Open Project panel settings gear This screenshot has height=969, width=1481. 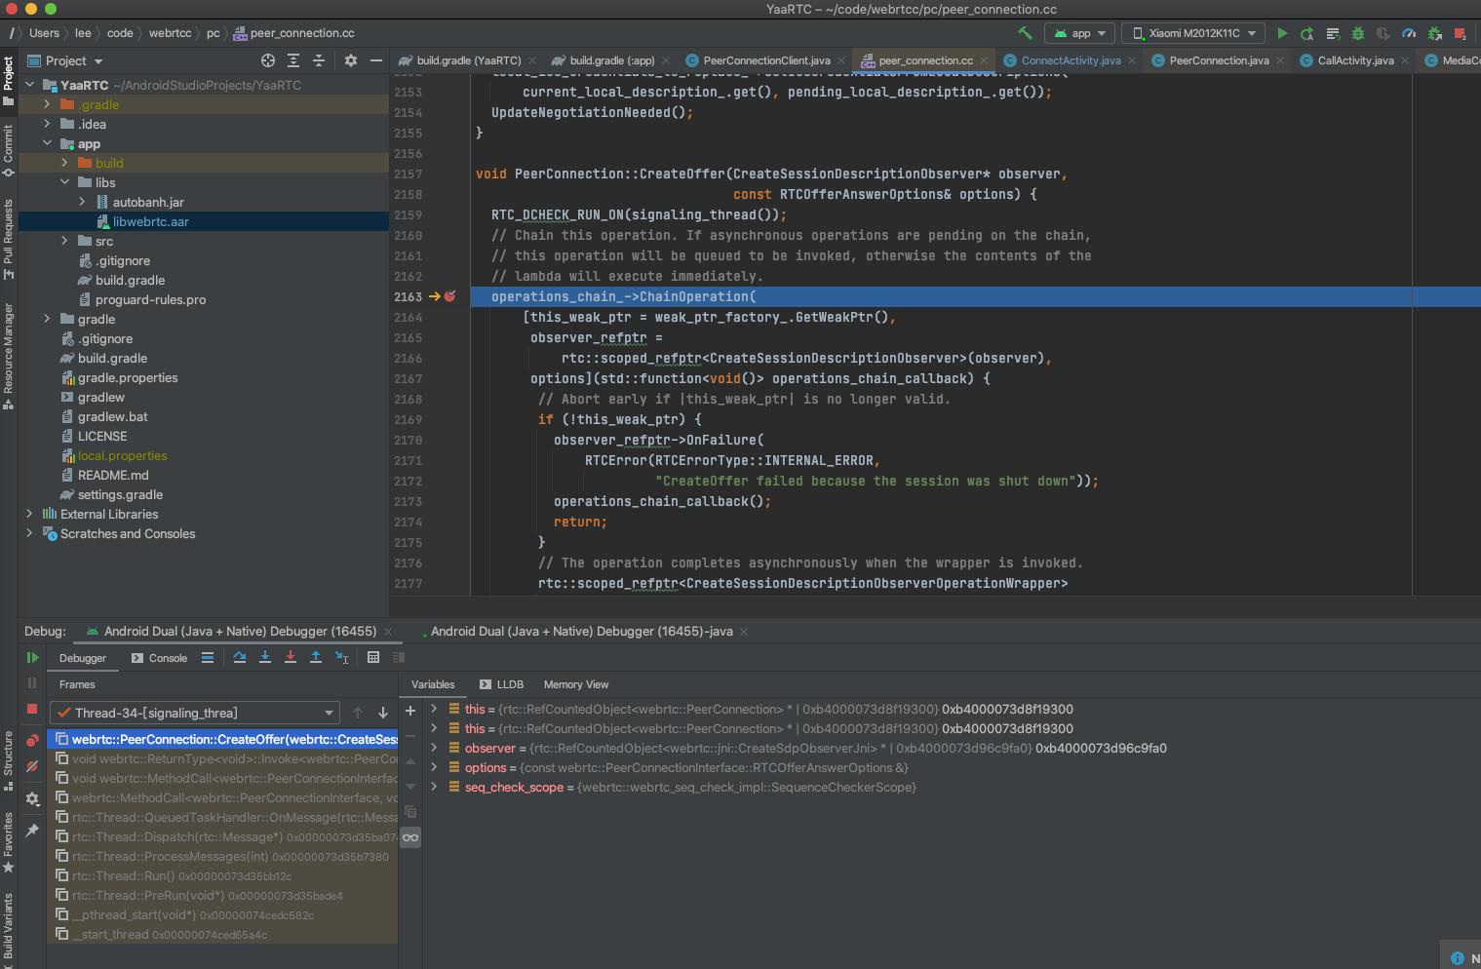coord(351,60)
